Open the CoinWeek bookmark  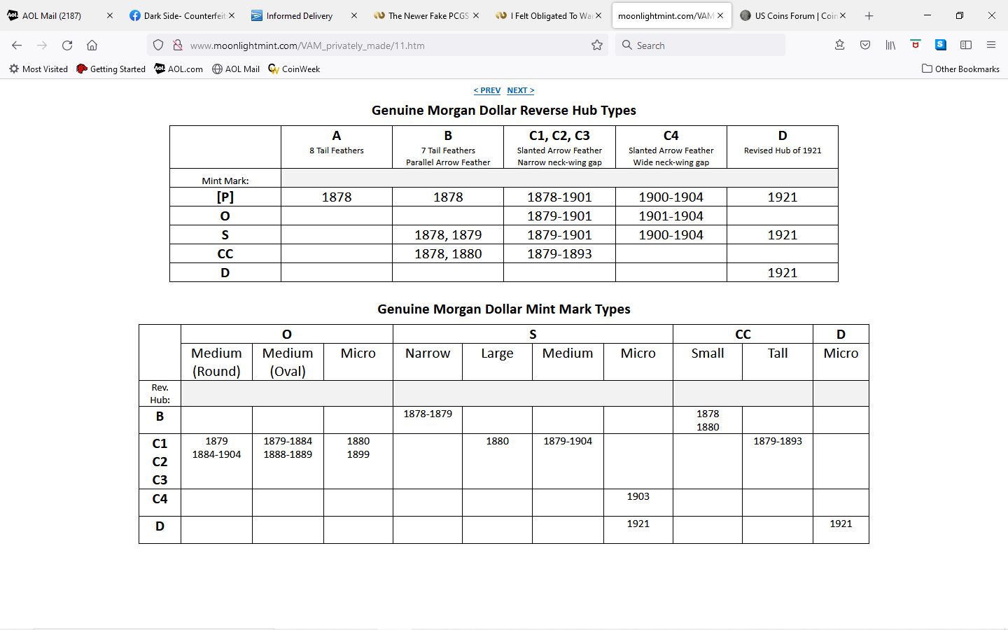click(x=294, y=69)
